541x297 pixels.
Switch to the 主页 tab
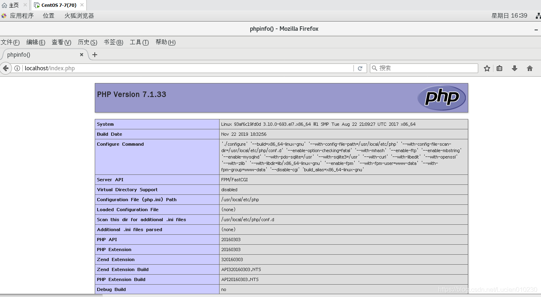coord(11,5)
